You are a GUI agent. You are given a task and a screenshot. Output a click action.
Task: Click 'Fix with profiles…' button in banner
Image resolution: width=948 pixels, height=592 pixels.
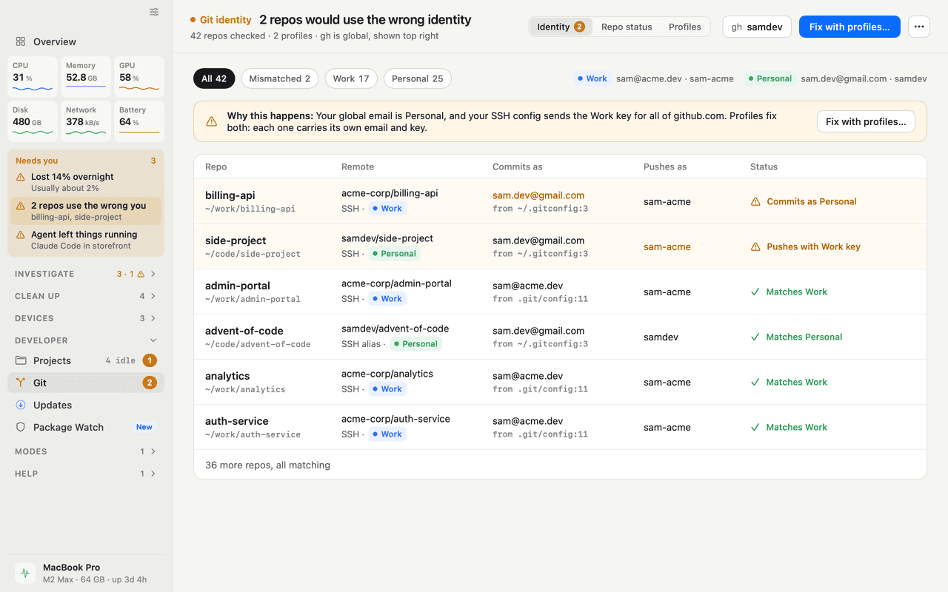tap(866, 121)
